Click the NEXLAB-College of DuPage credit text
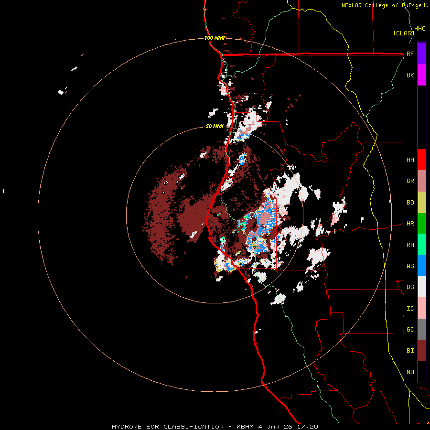Screen dimensions: 430x430 click(x=381, y=5)
